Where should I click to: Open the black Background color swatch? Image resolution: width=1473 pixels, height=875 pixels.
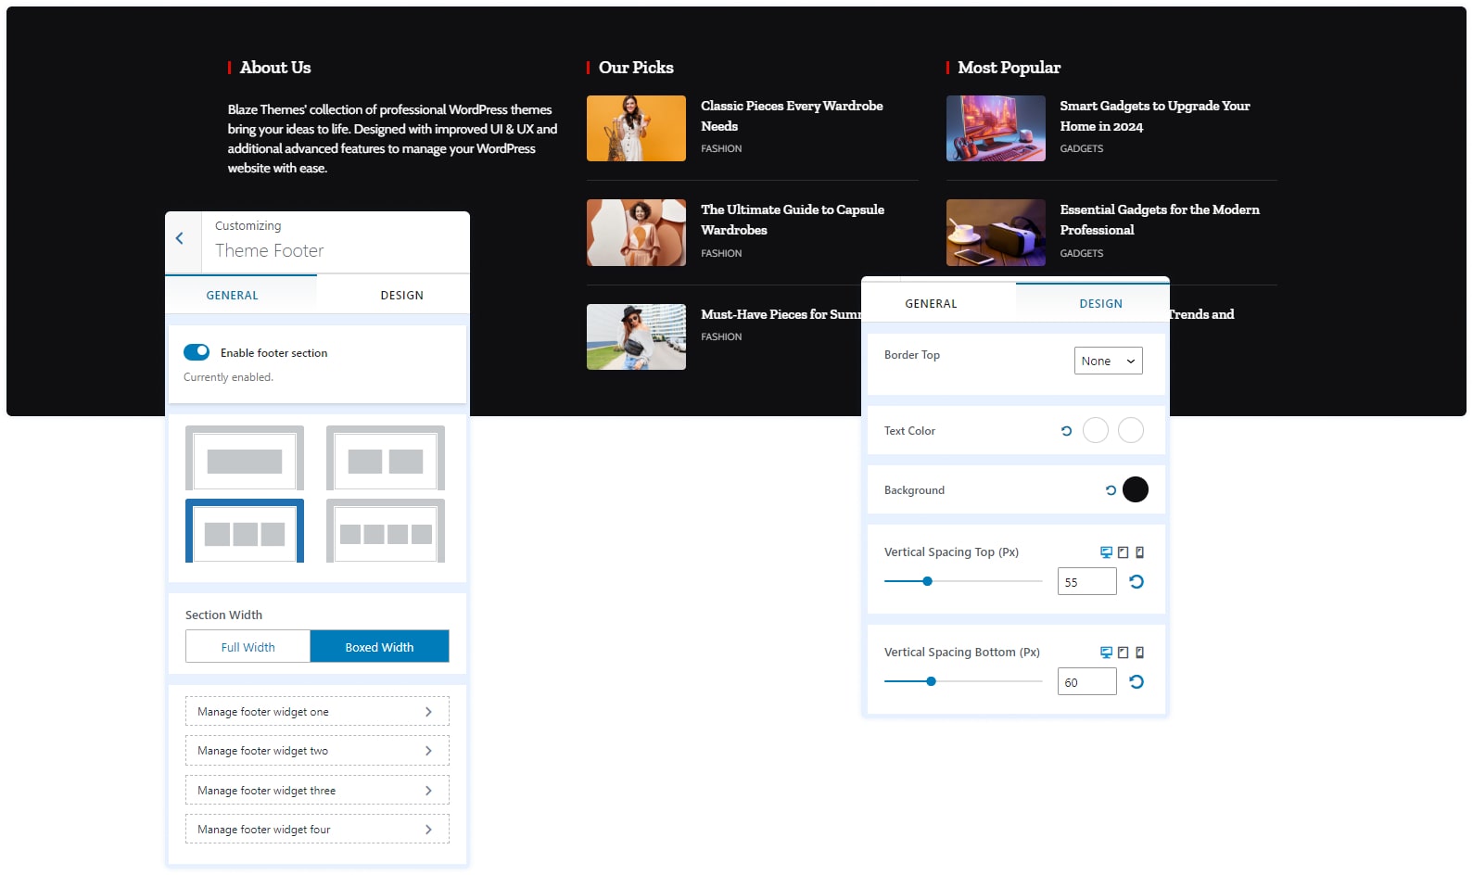(x=1135, y=489)
